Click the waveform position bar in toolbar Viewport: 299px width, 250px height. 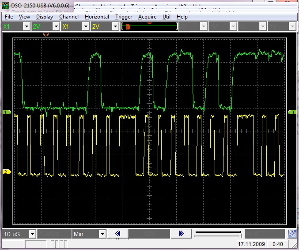click(x=150, y=26)
